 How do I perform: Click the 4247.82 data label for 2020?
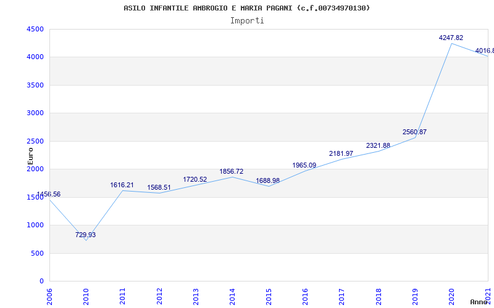tap(451, 38)
